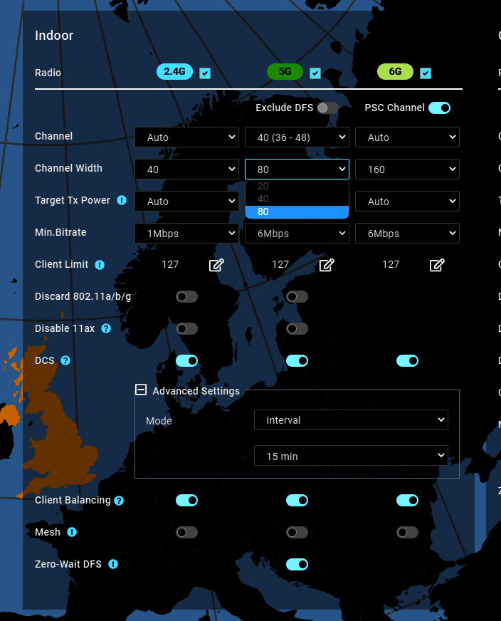
Task: Click the DCS help icon
Action: [65, 360]
